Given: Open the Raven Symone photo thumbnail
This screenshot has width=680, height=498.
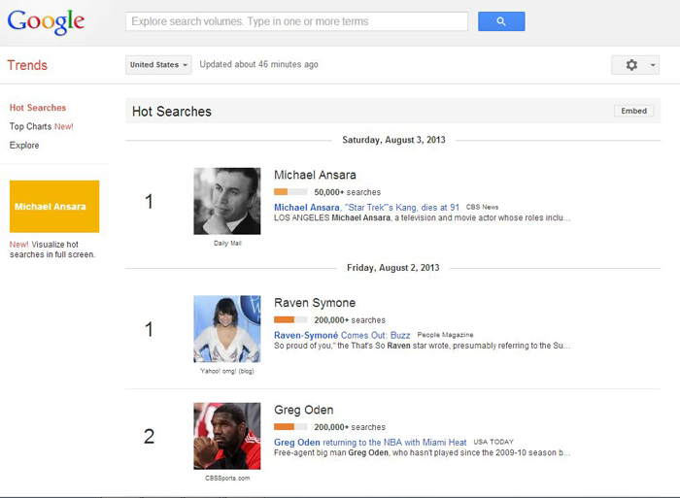Looking at the screenshot, I should (x=226, y=329).
